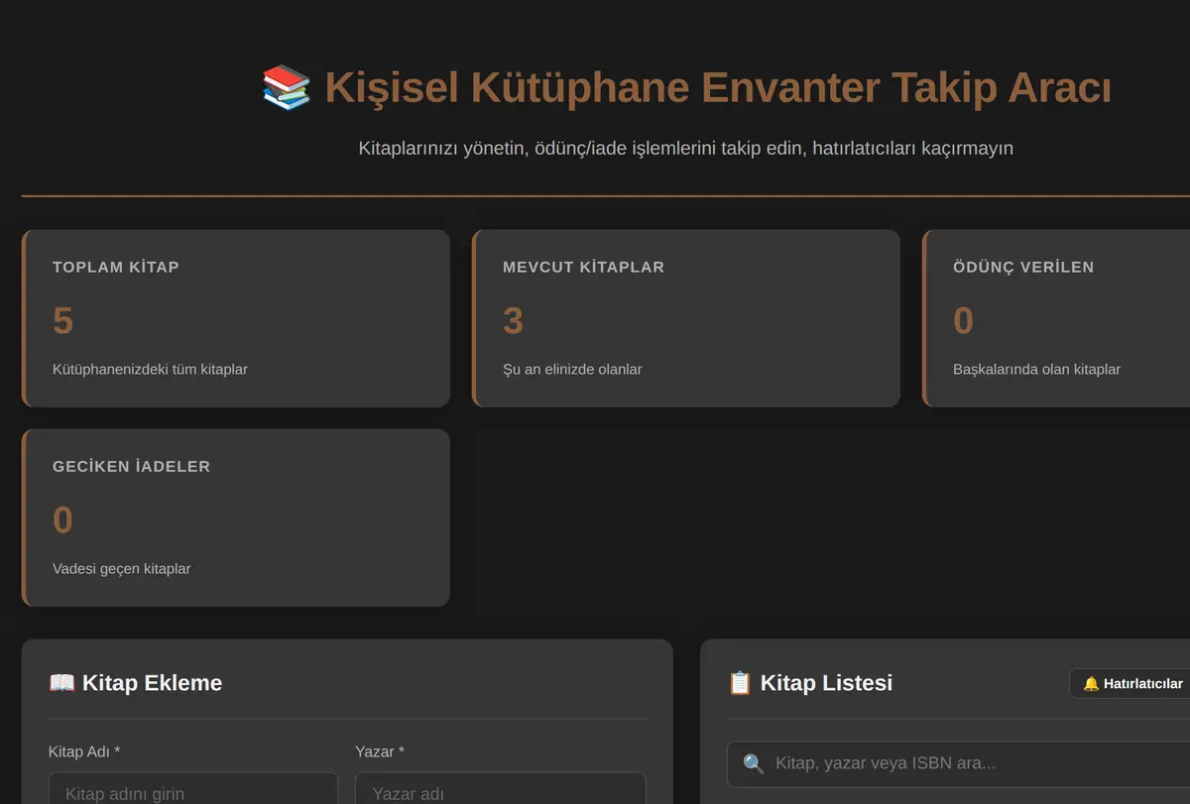Click the books stack icon in header
Viewport: 1190px width, 804px height.
pyautogui.click(x=287, y=87)
